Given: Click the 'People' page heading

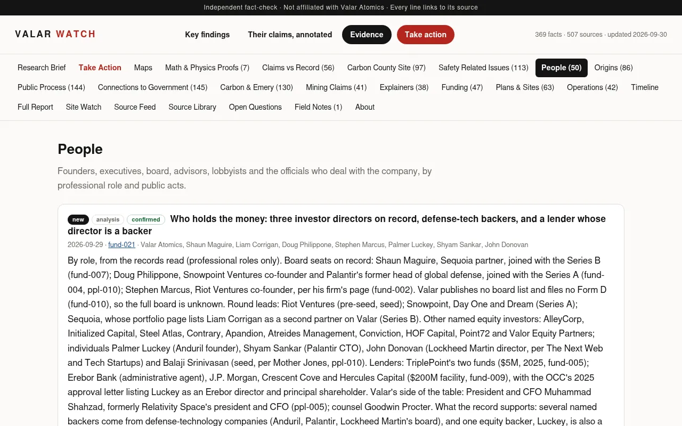Looking at the screenshot, I should [x=80, y=149].
